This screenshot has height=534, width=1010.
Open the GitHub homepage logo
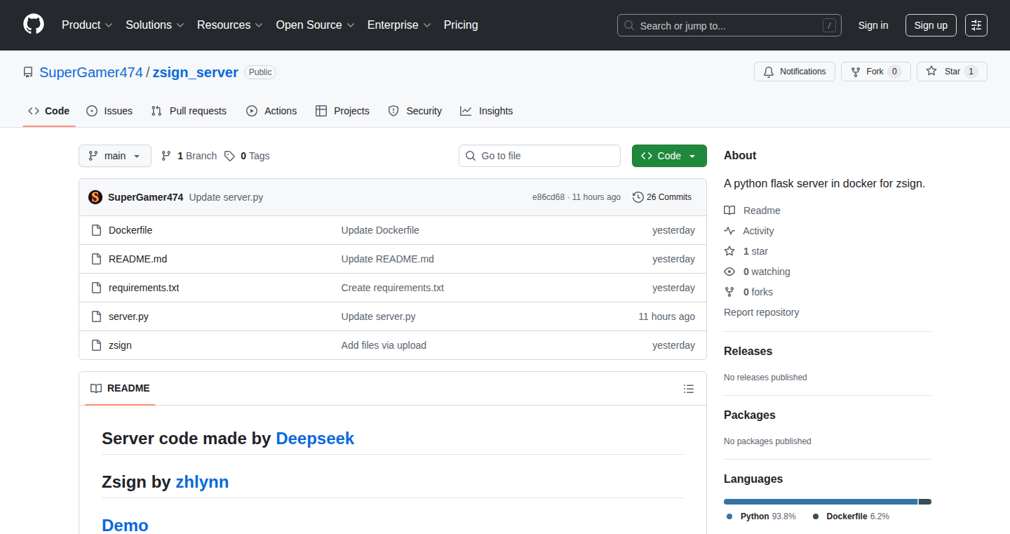pos(34,25)
